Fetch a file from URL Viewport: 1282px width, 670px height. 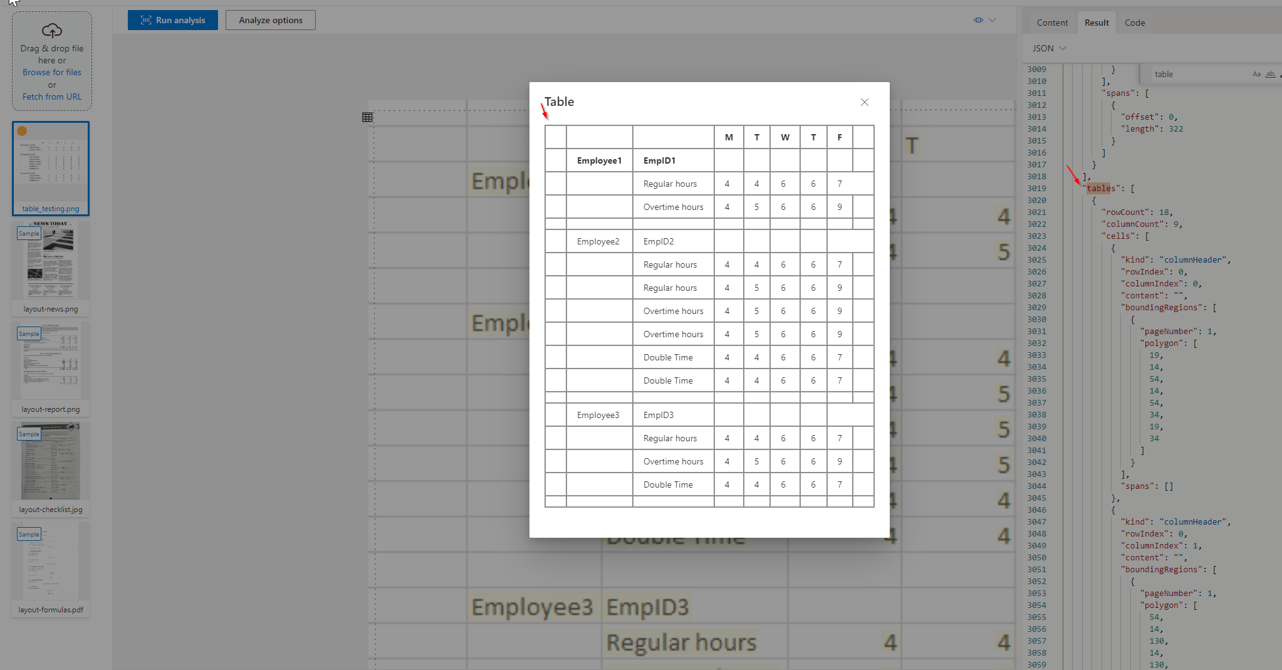click(52, 96)
